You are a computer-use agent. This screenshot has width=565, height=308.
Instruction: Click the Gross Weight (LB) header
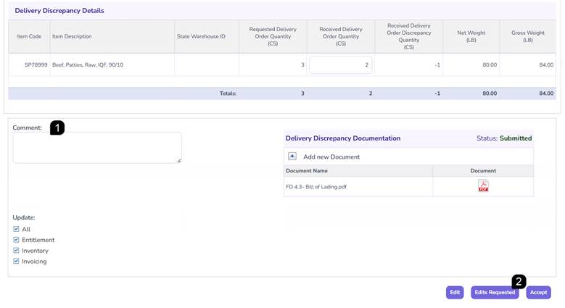click(x=528, y=36)
